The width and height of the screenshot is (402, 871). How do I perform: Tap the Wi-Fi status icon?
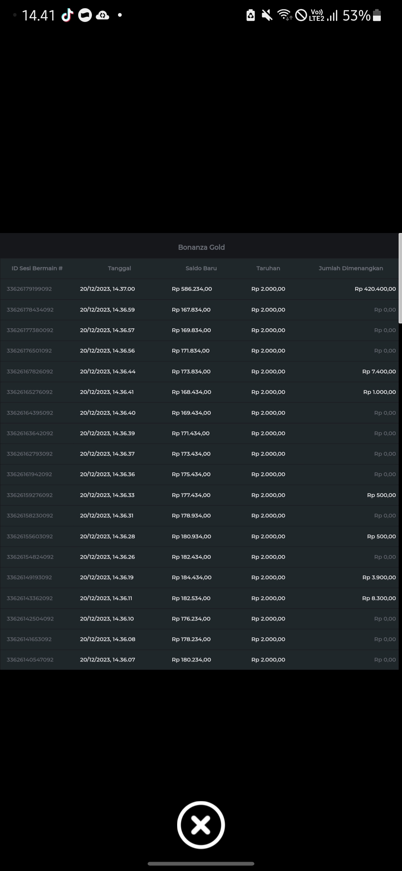pos(285,15)
